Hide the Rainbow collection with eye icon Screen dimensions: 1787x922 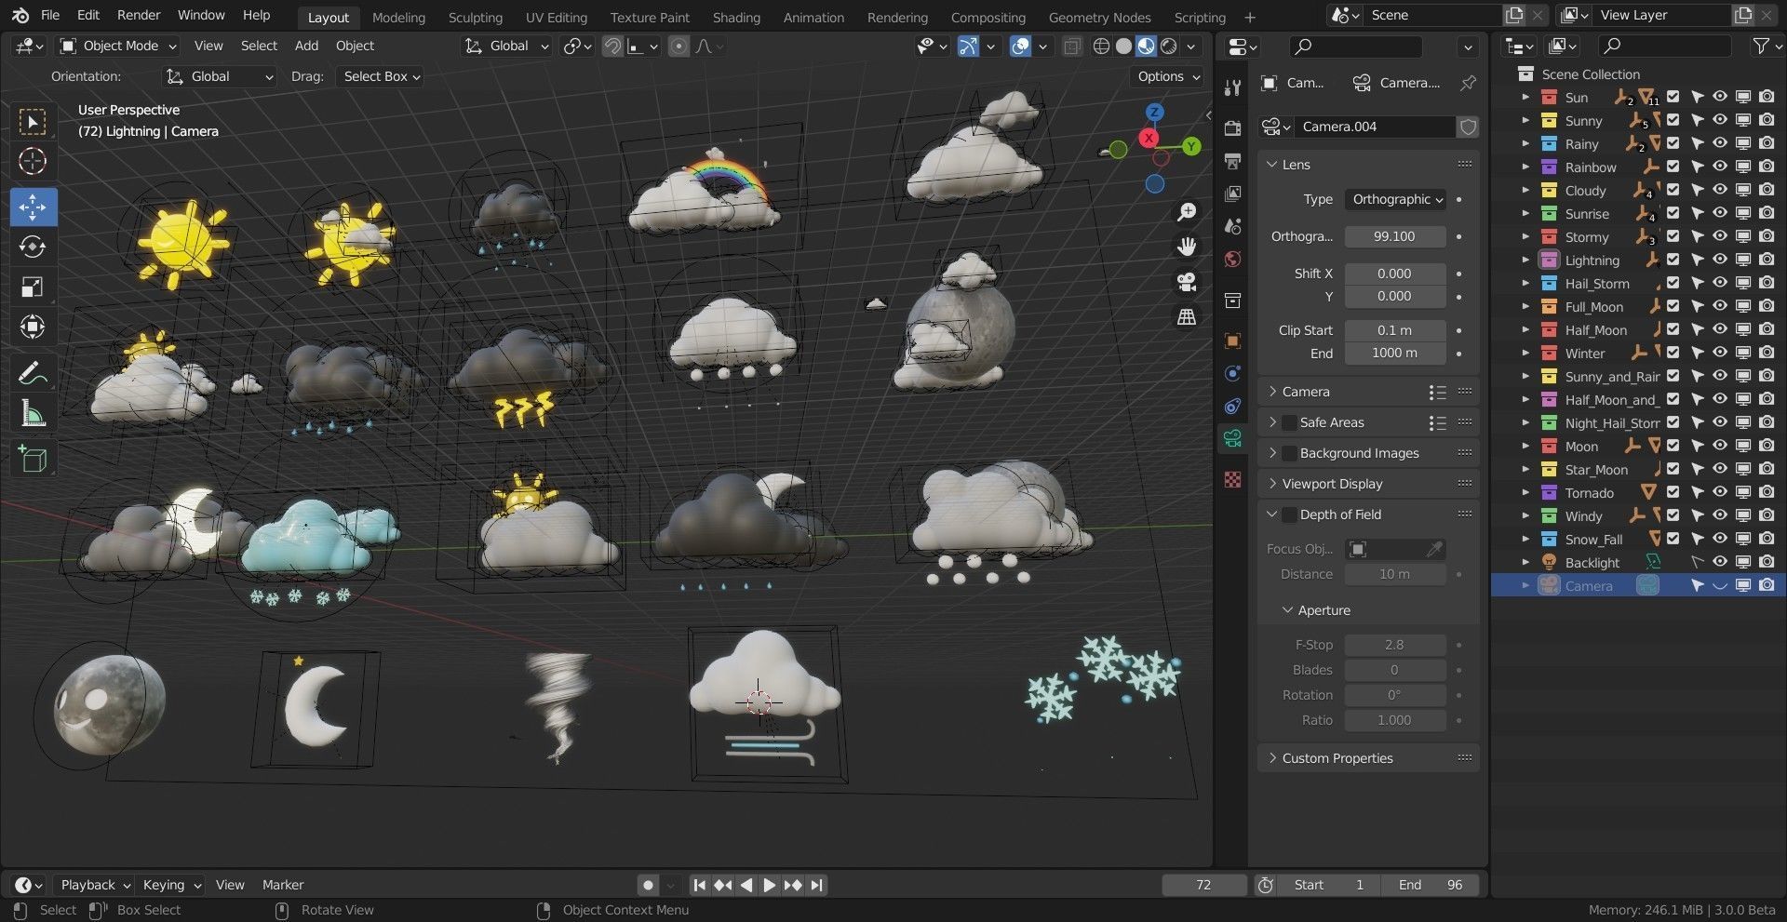[x=1720, y=167]
